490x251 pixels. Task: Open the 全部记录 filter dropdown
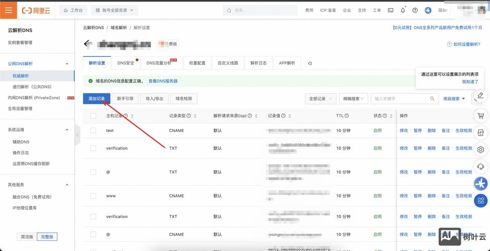click(x=321, y=99)
